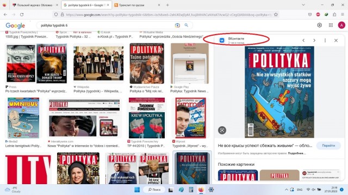Viewport: 348px width, 195px height.
Task: Open the Google Play tablet thumbnail
Action: pyautogui.click(x=190, y=63)
